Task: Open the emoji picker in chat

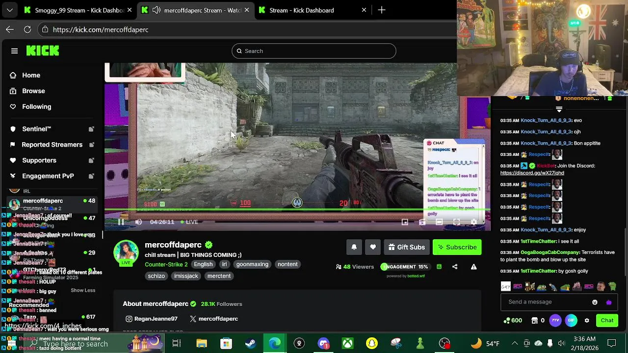Action: (595, 302)
